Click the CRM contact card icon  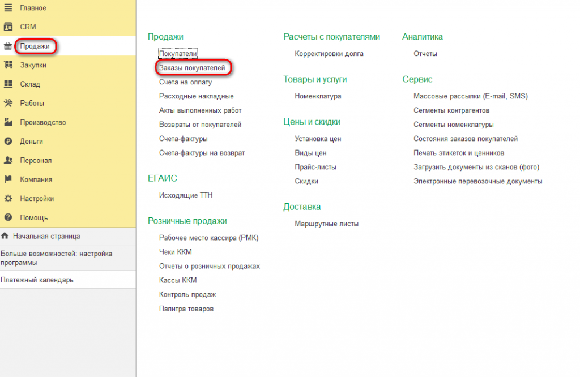pos(8,27)
